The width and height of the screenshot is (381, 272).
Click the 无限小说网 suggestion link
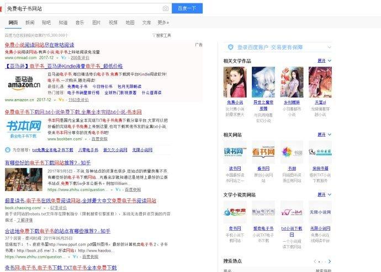(x=142, y=150)
